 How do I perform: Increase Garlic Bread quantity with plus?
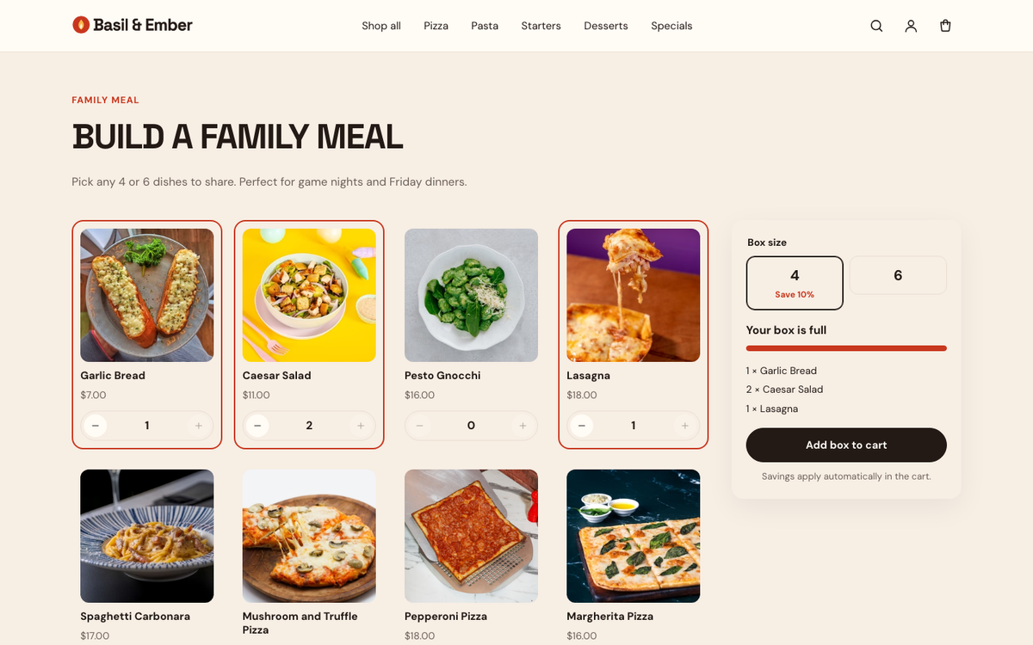coord(199,426)
